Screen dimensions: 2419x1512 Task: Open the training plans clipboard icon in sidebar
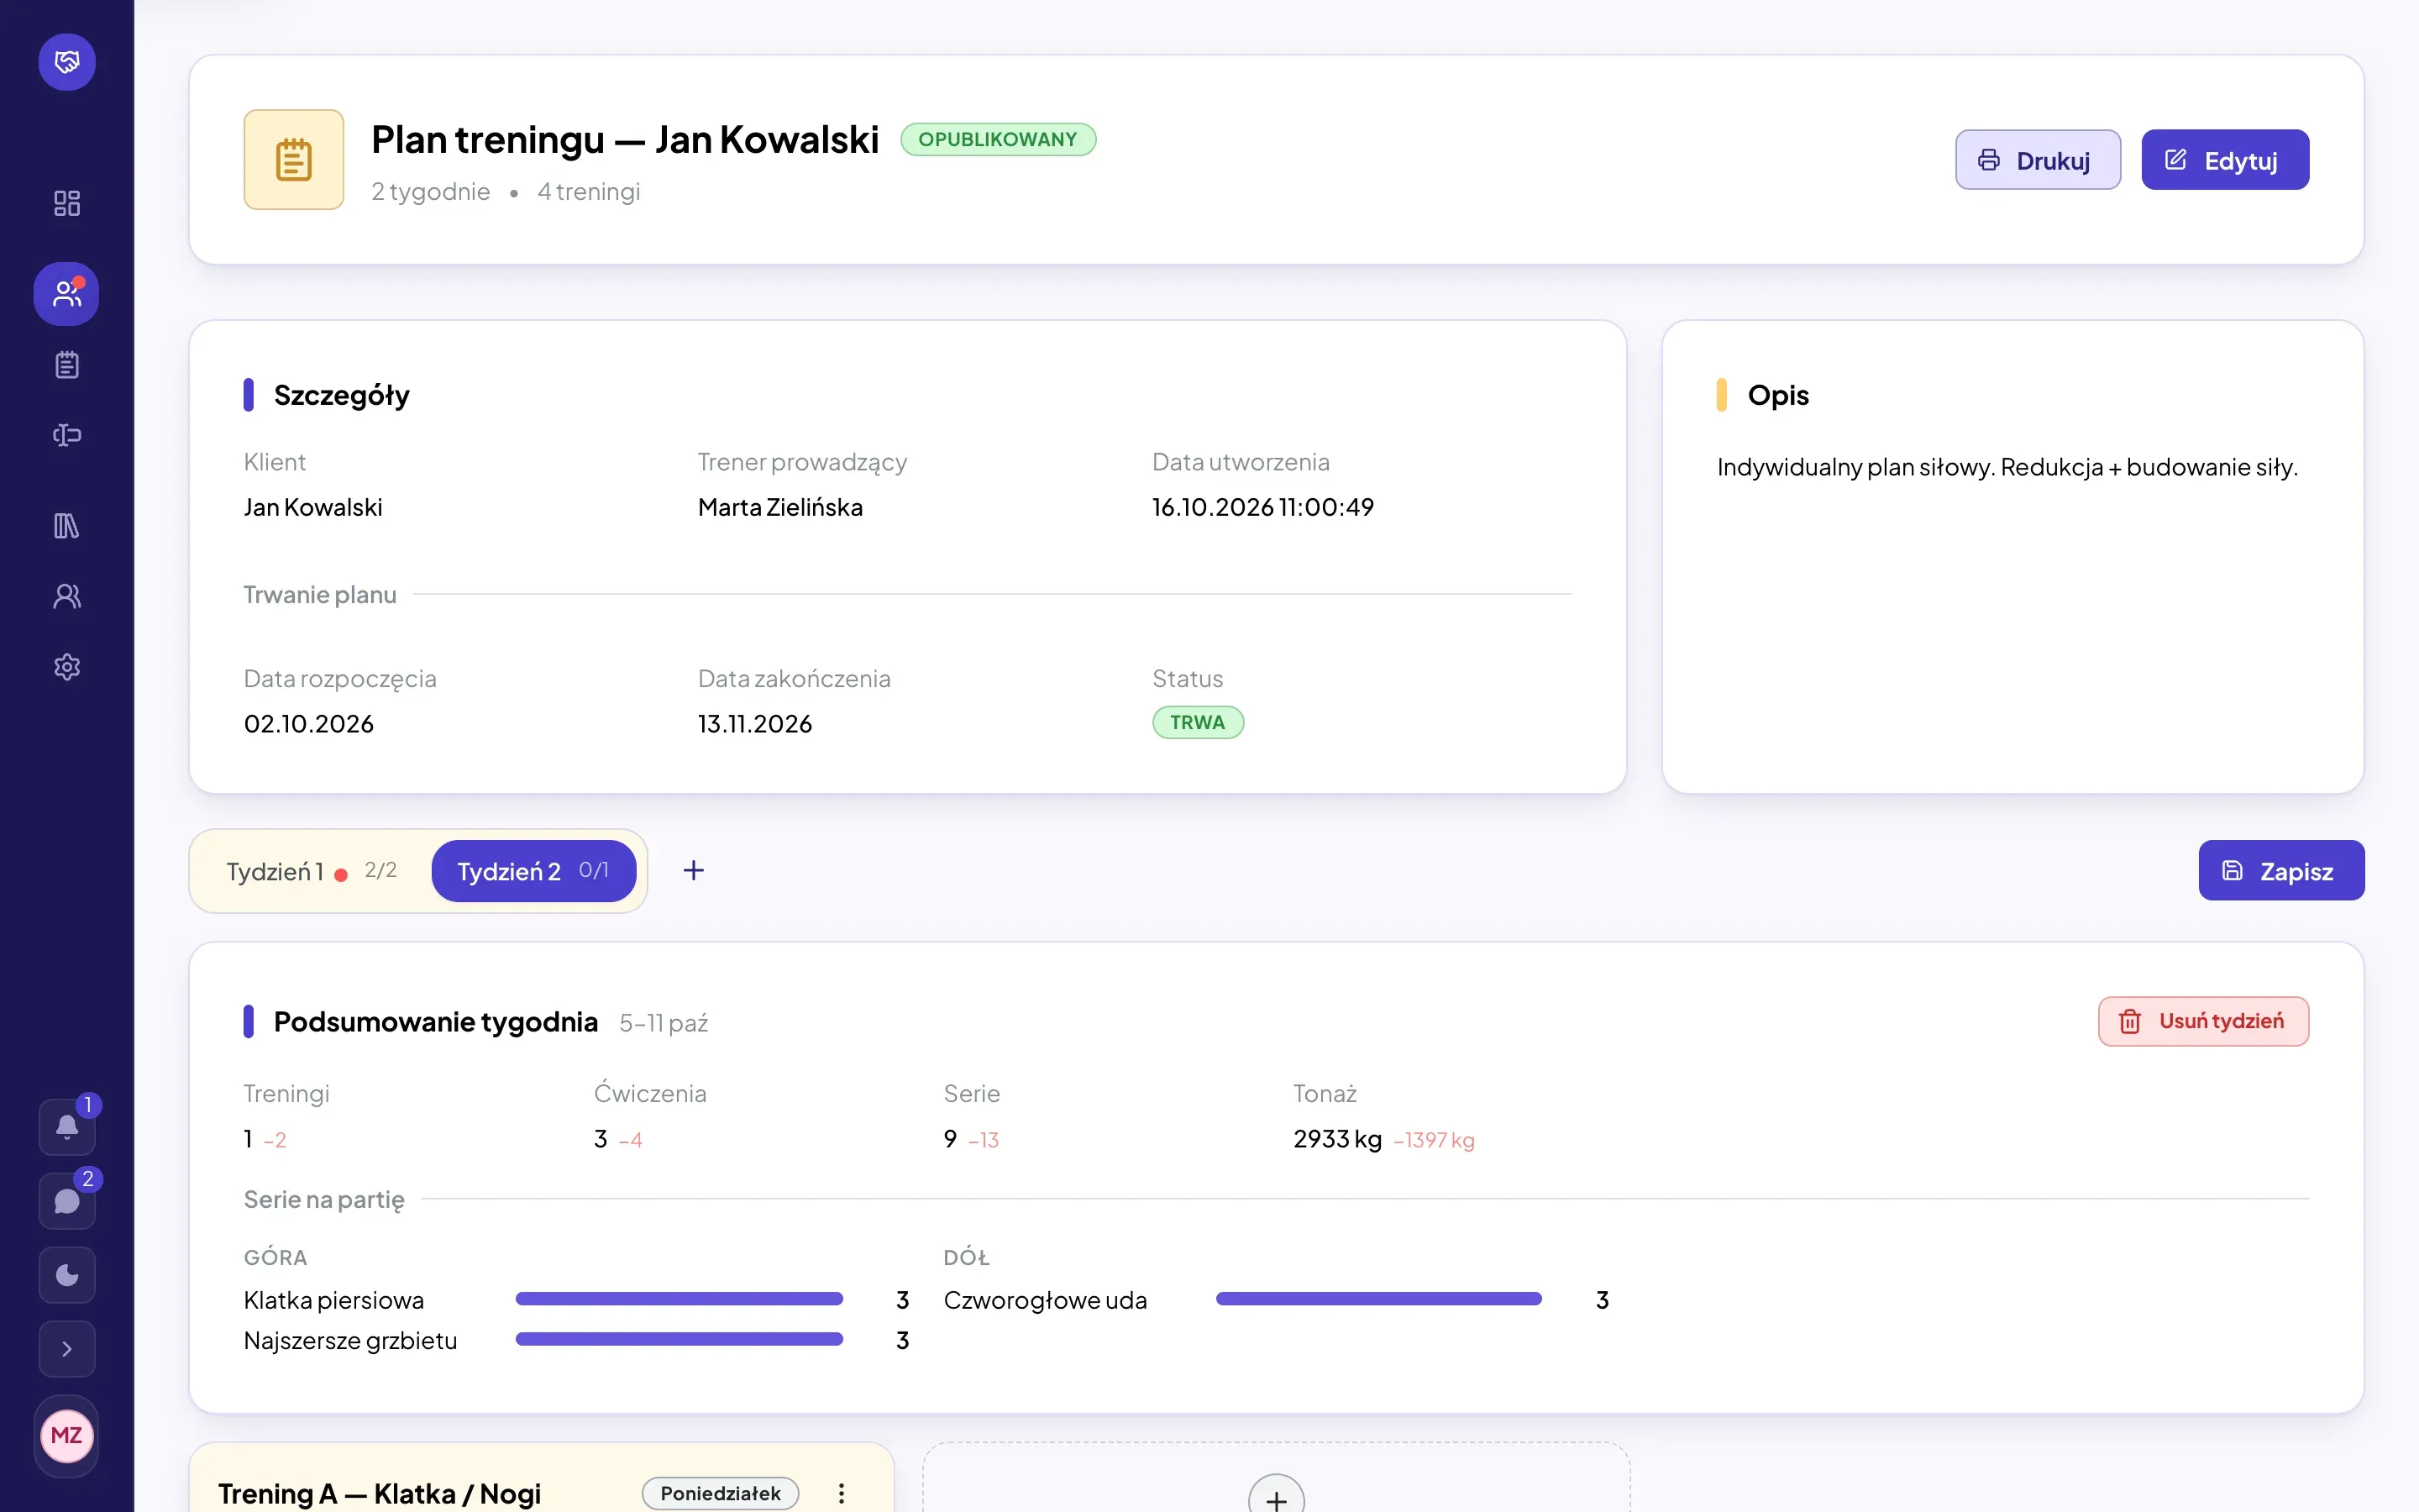67,365
